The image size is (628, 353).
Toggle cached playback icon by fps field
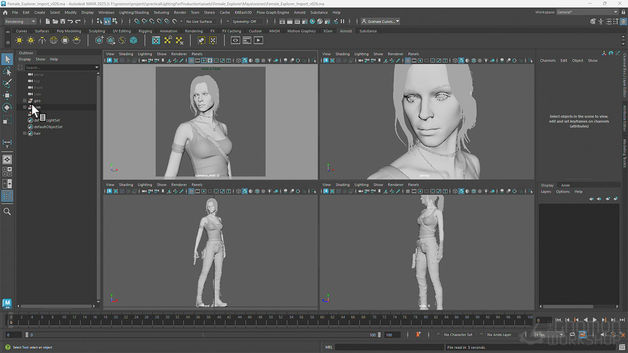point(582,334)
